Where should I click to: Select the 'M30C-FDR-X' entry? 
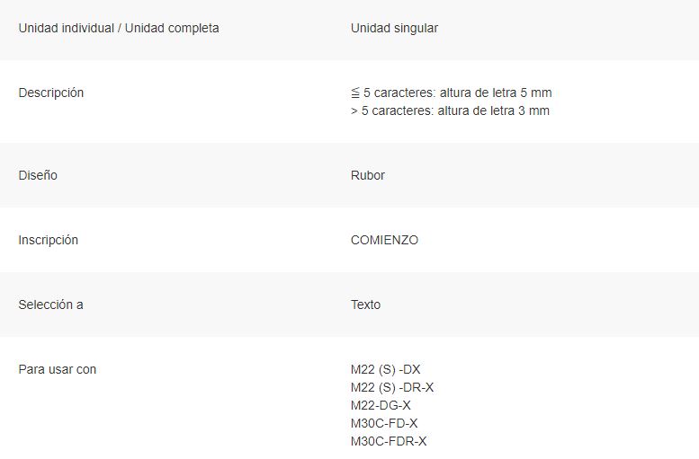point(389,441)
